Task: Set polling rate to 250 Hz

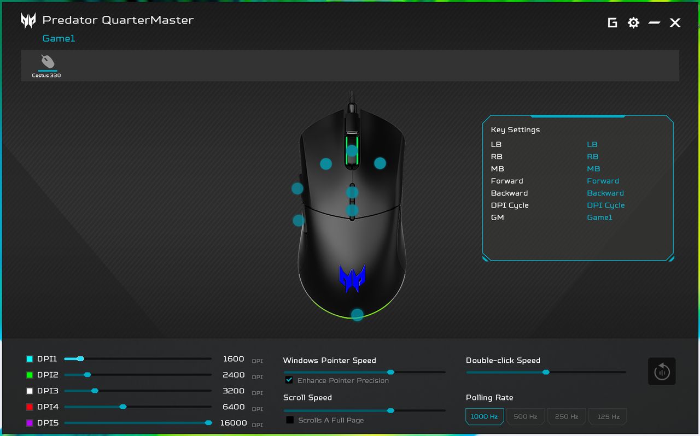Action: pos(567,416)
